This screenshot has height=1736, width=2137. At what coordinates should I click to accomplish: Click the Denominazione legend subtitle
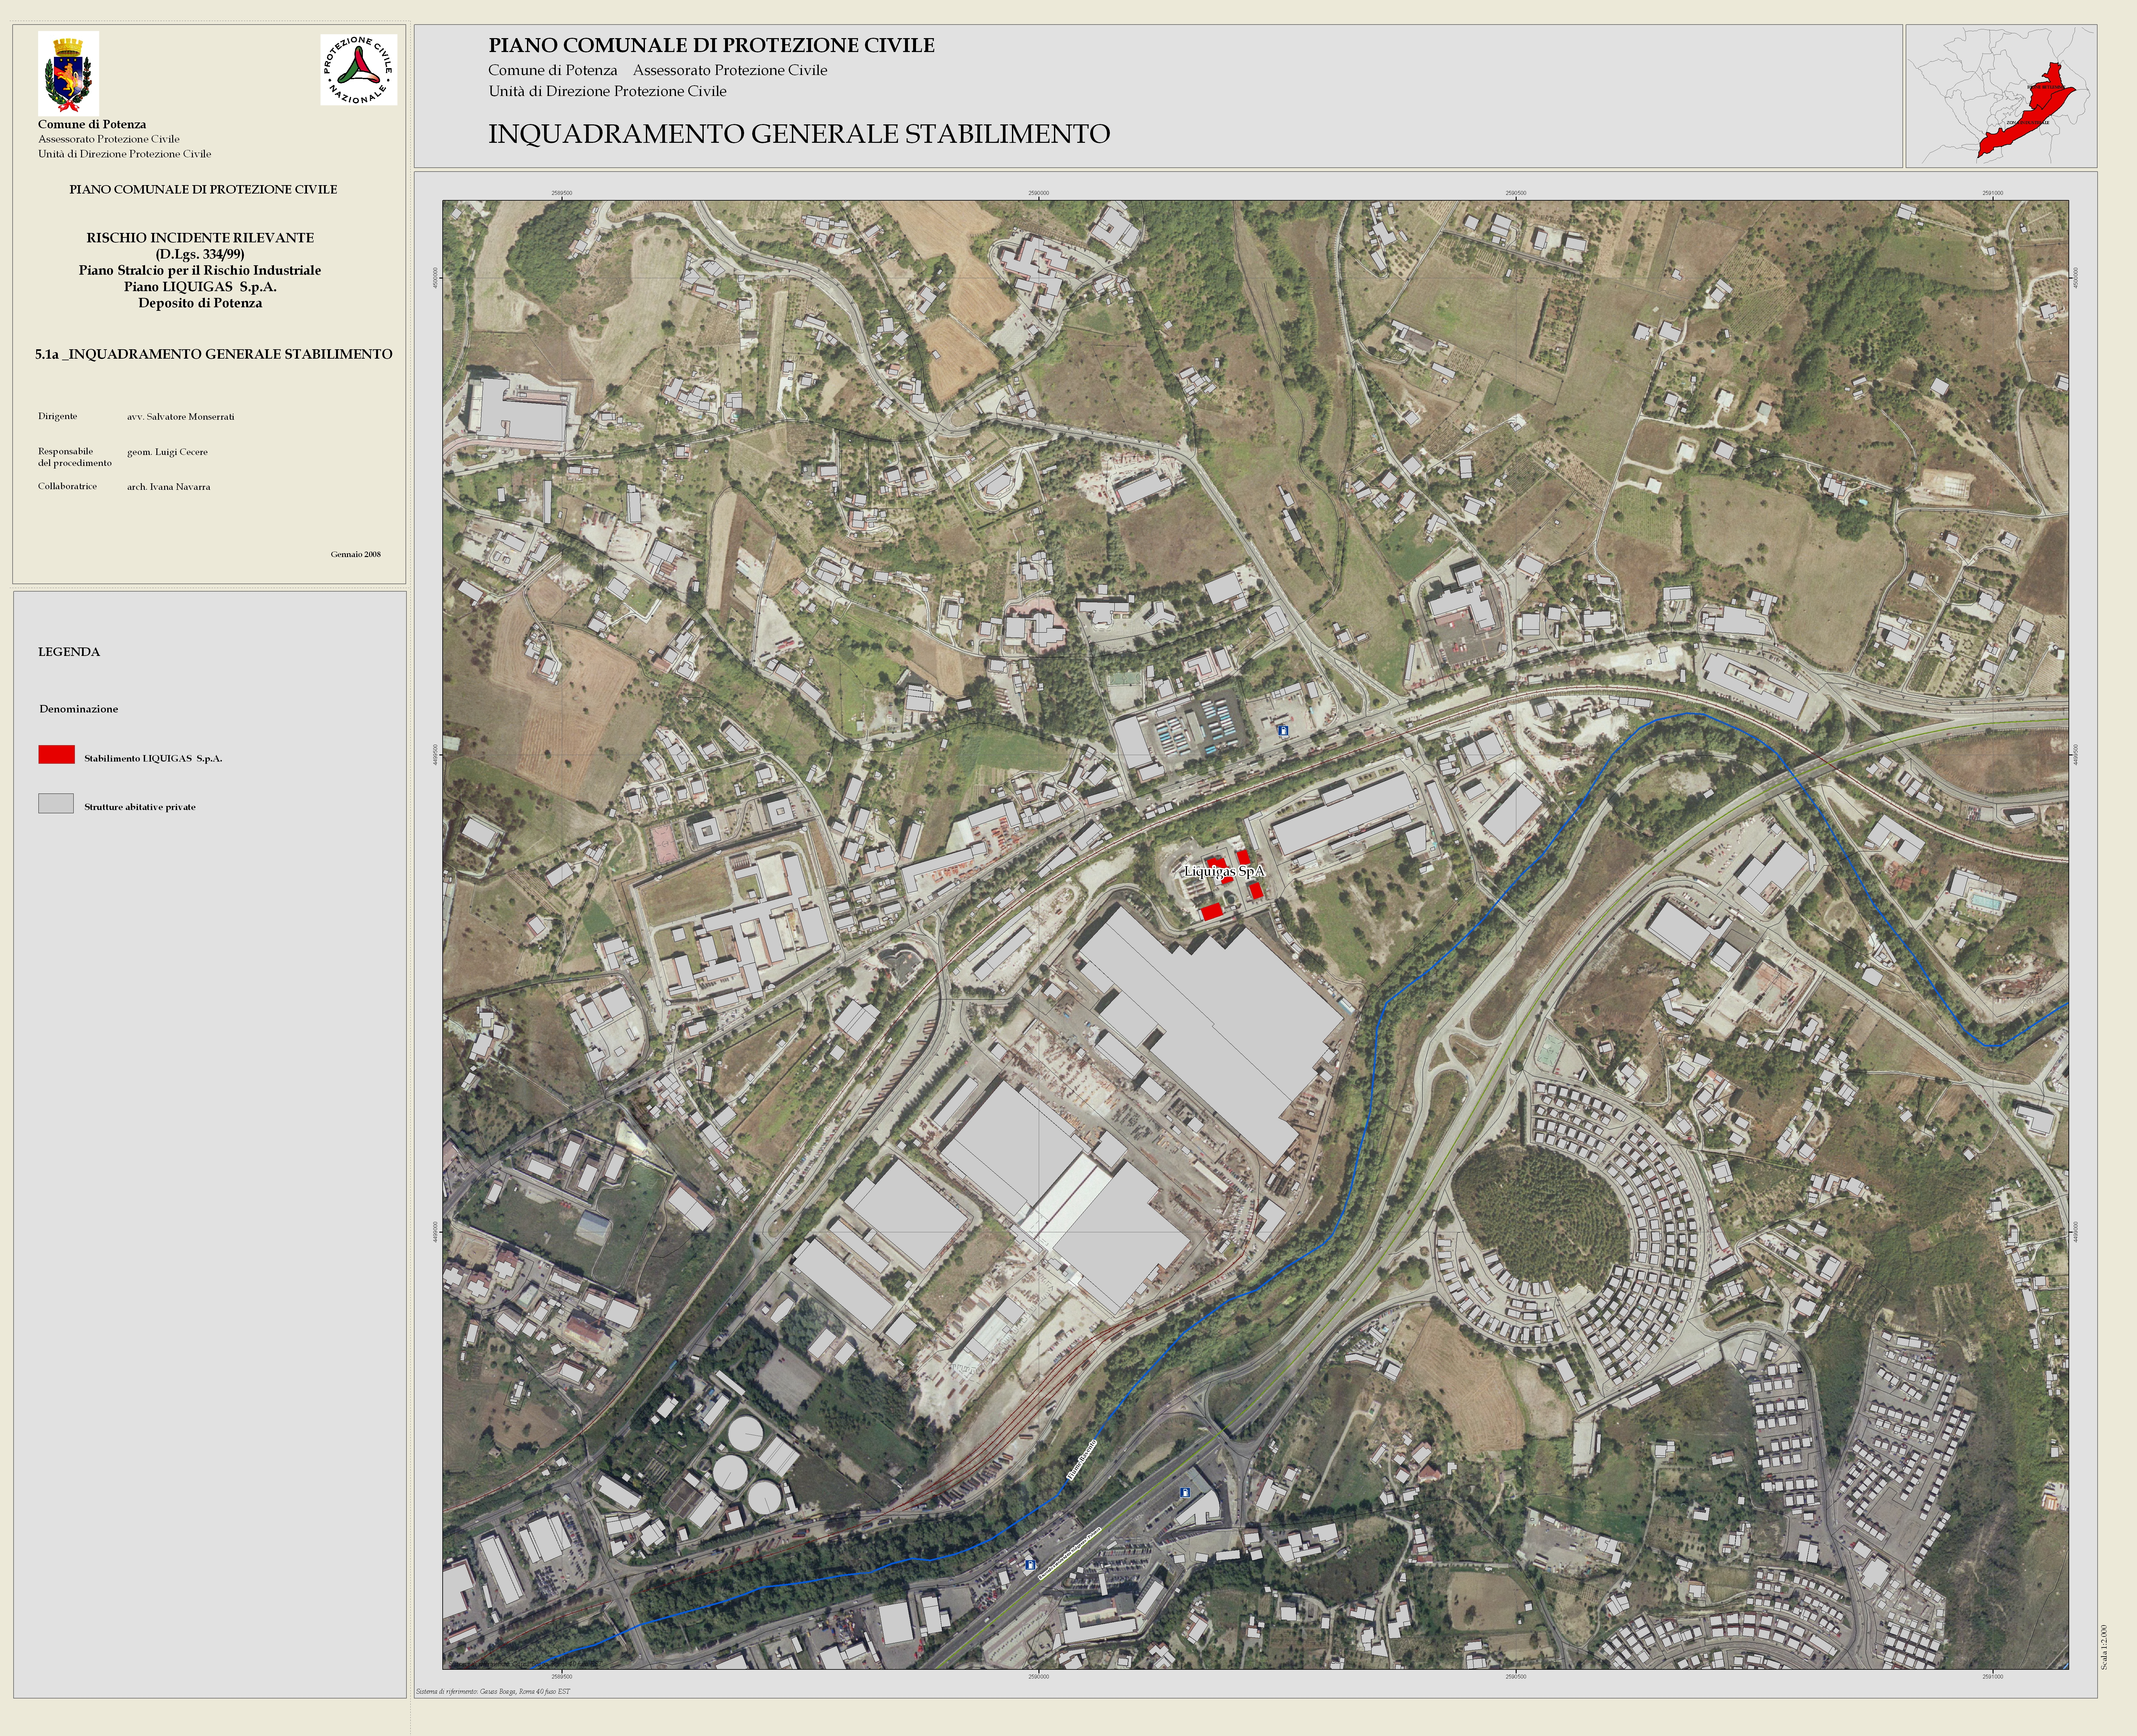click(79, 709)
